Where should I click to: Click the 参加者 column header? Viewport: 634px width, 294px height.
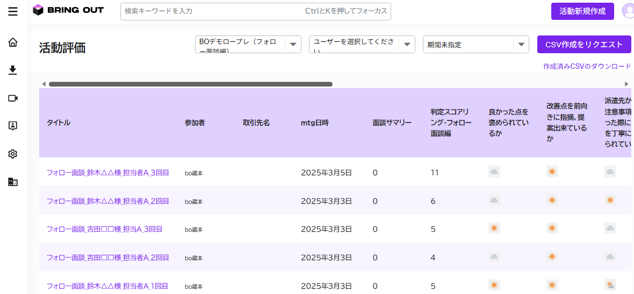[x=195, y=123]
